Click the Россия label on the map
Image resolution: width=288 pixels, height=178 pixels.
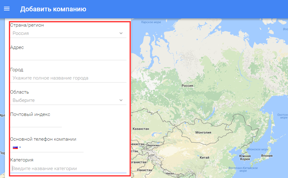[187, 86]
